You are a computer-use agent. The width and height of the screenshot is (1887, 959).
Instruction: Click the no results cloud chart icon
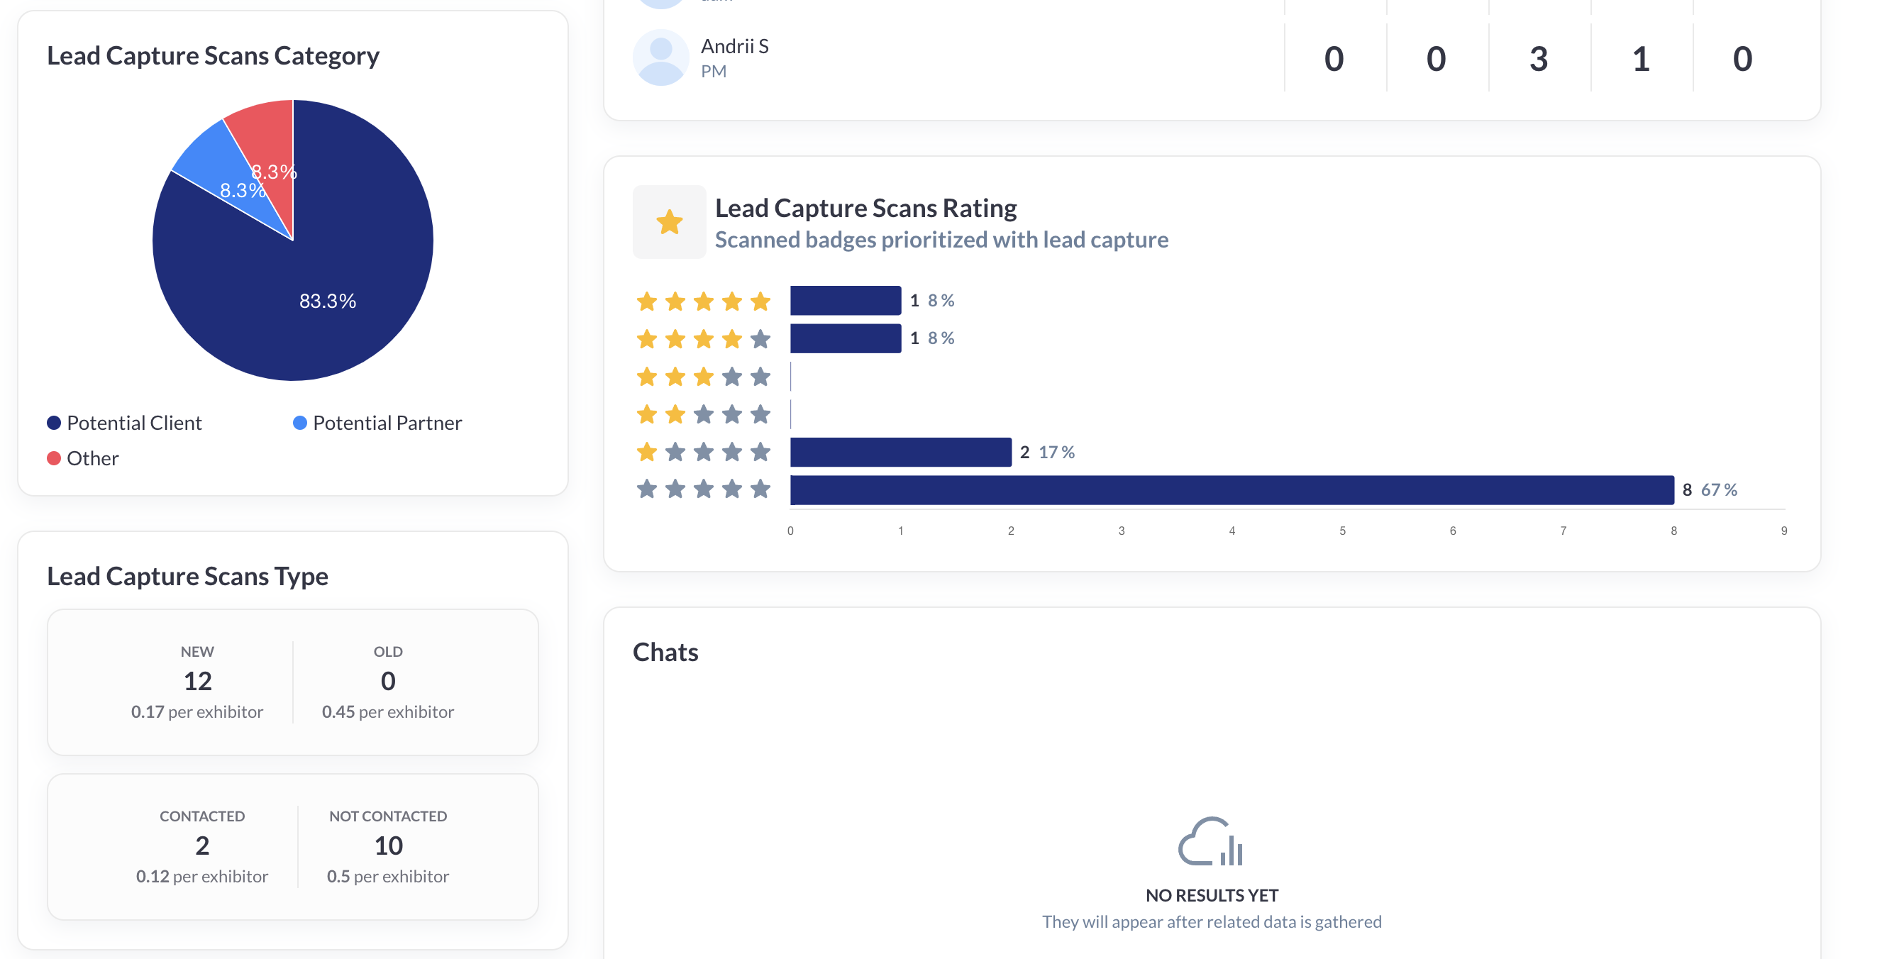point(1211,842)
